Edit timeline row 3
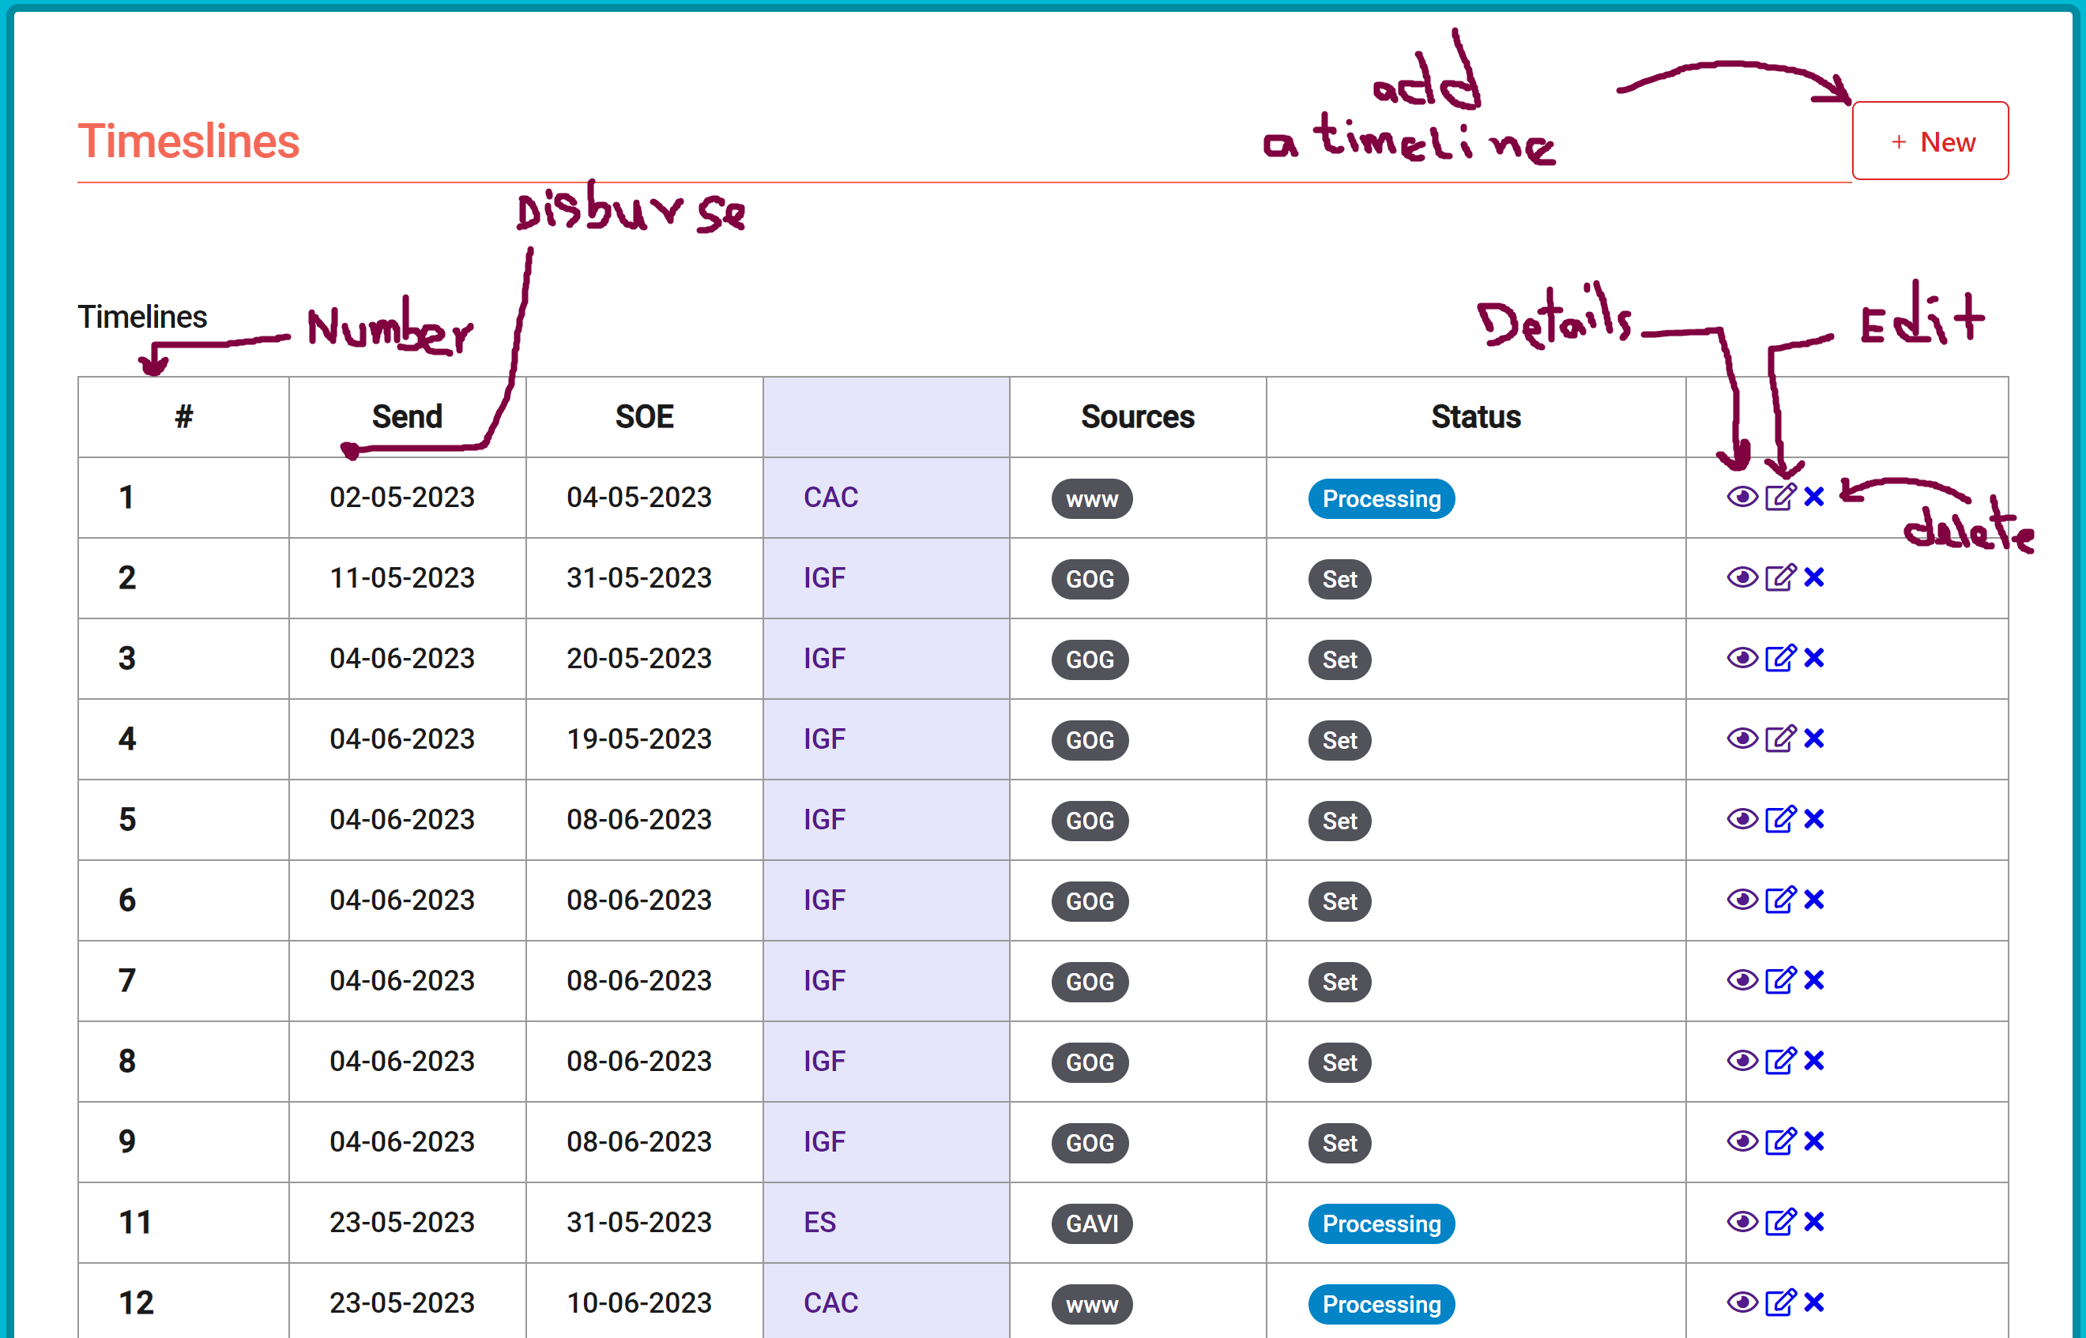2086x1338 pixels. click(x=1780, y=659)
